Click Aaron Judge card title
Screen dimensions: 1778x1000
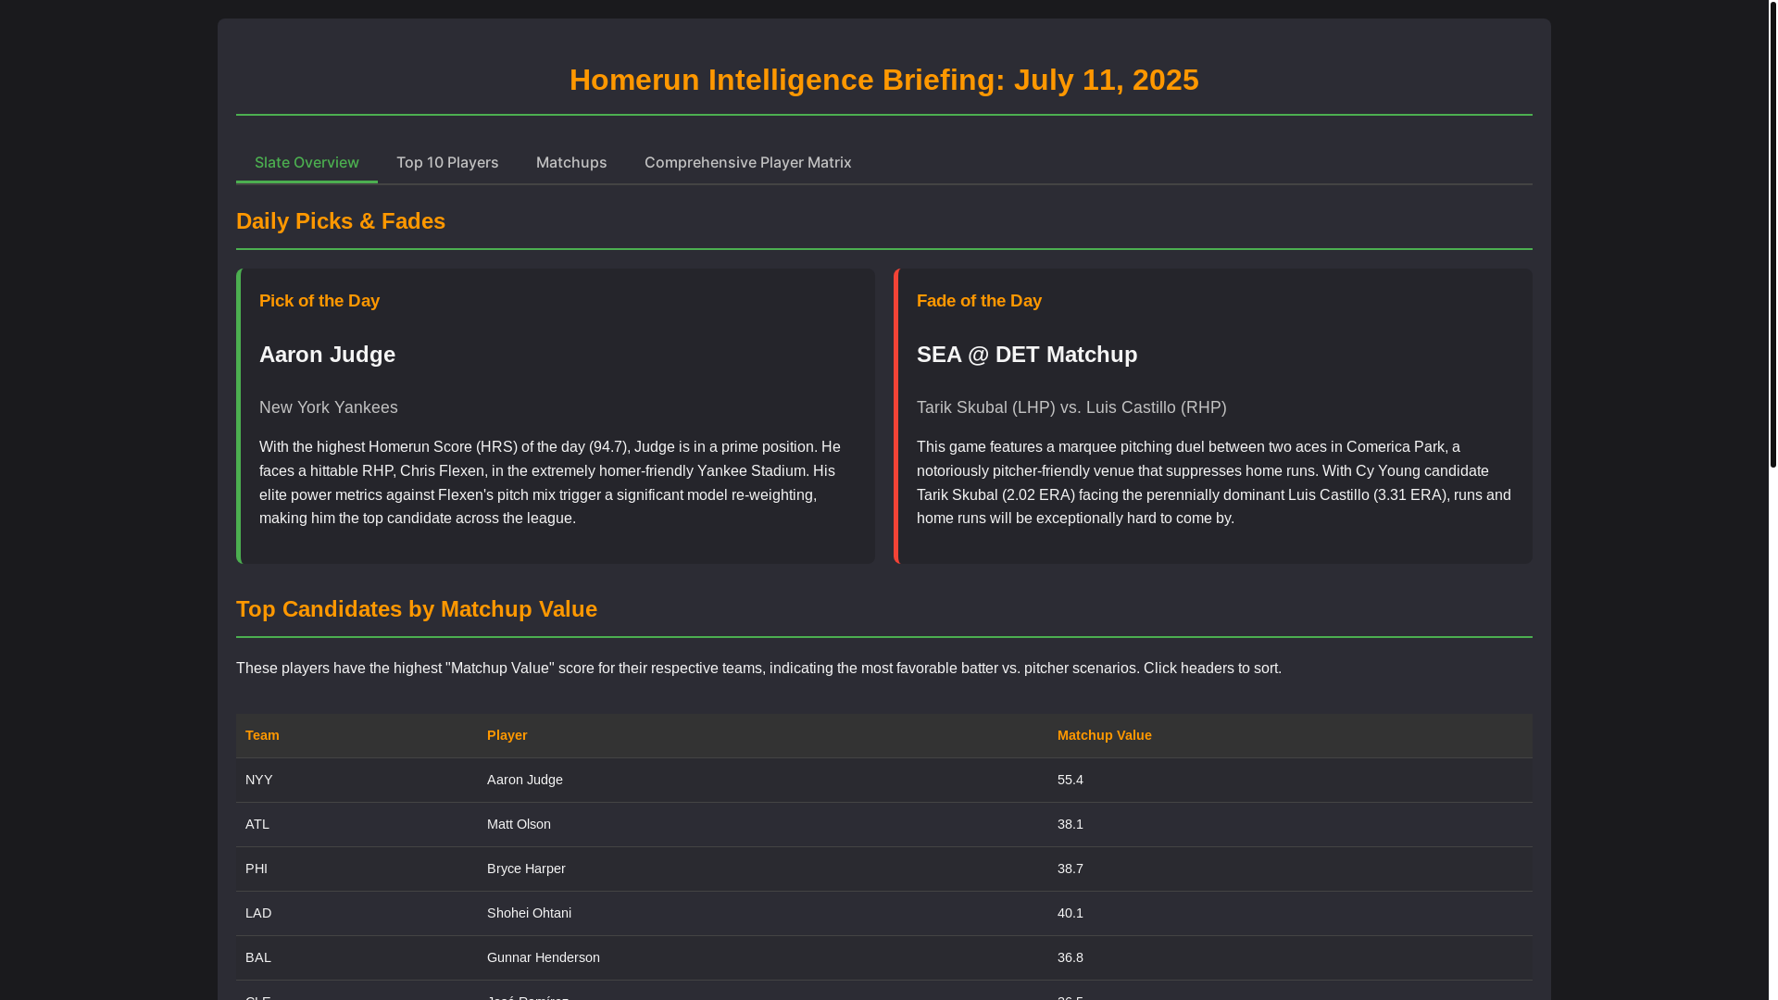pos(327,355)
